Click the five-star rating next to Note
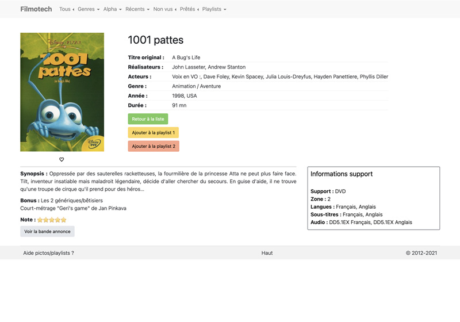This screenshot has height=322, width=460. (52, 220)
